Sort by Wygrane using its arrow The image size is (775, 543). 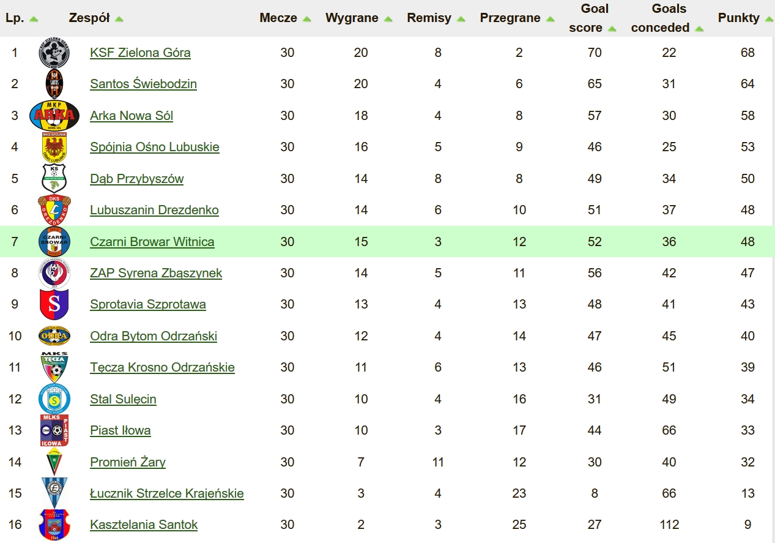[x=388, y=19]
